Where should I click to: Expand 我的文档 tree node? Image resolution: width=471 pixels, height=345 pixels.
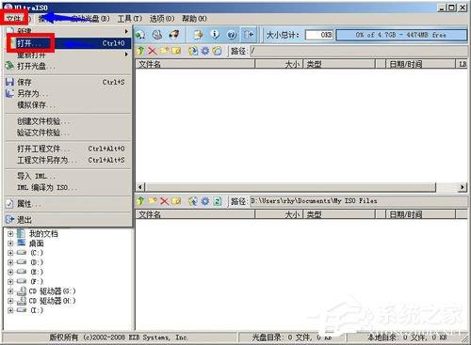(x=10, y=234)
